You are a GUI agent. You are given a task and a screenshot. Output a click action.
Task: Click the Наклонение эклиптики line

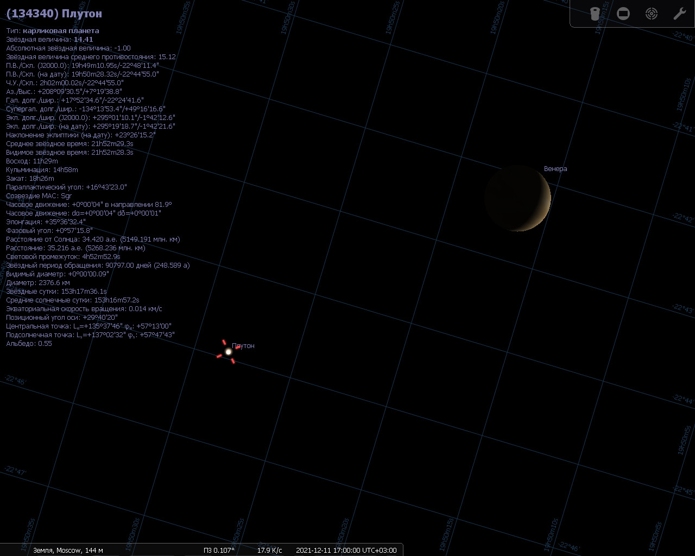[x=81, y=135]
